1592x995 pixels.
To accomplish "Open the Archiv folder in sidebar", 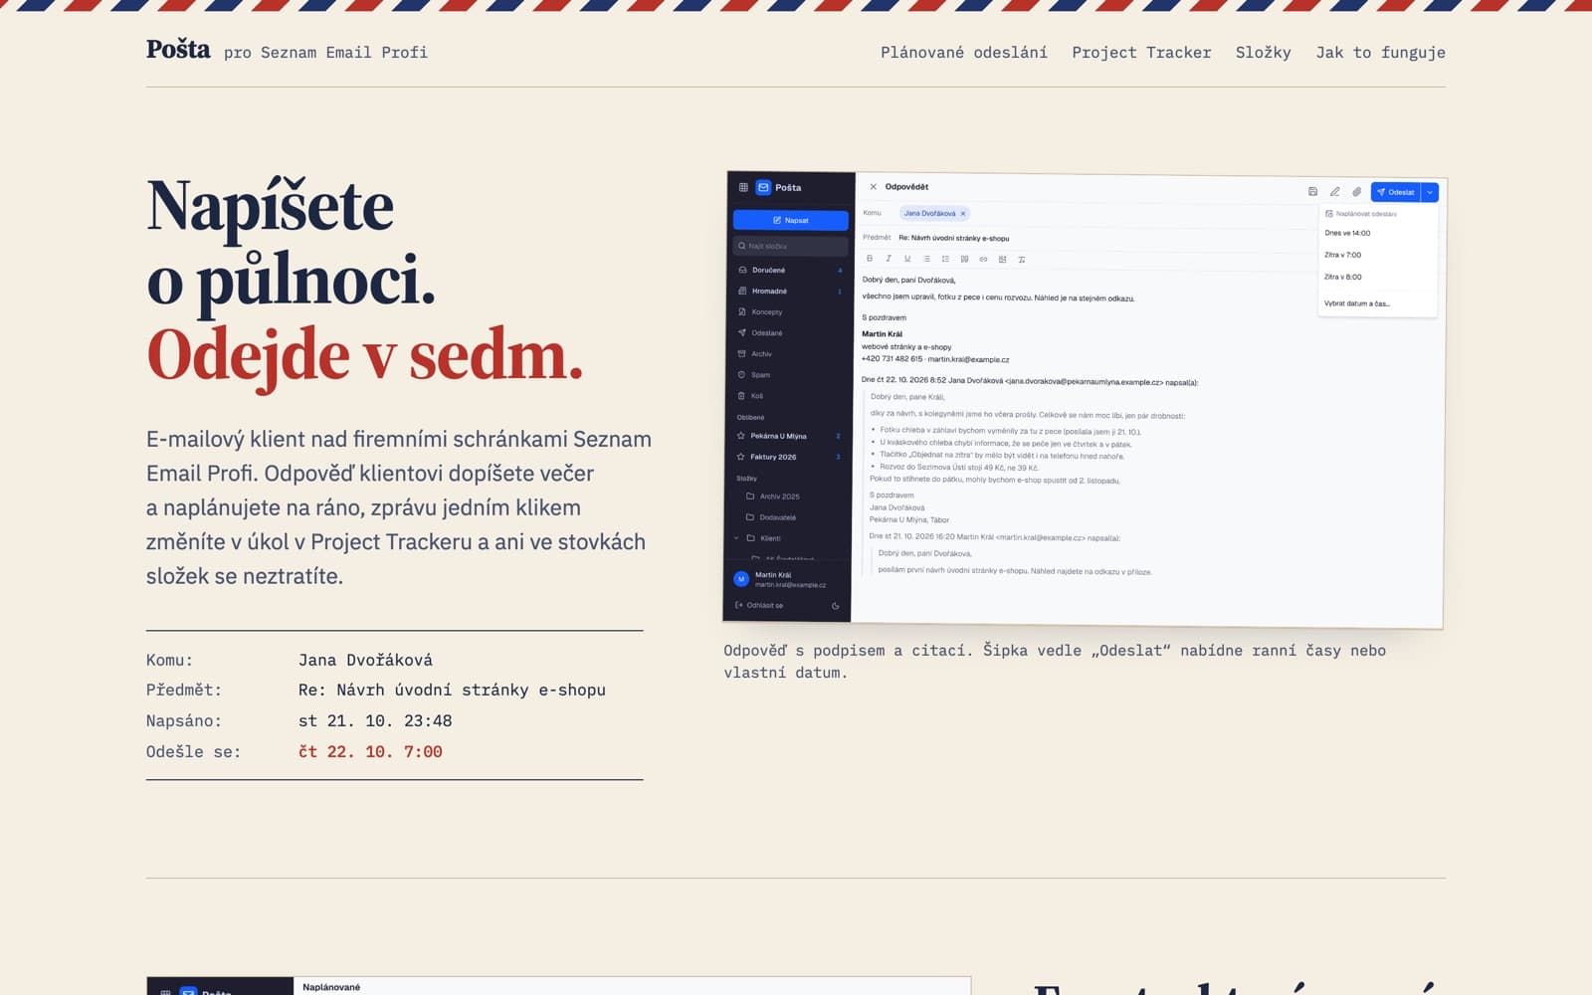I will pos(790,353).
